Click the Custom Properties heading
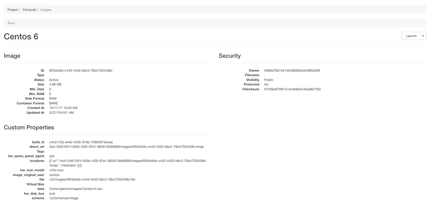 pos(29,127)
